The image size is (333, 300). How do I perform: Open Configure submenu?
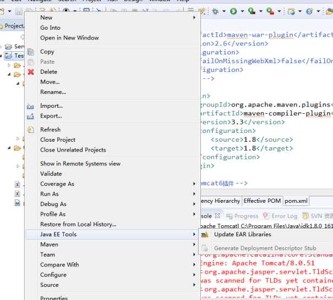click(53, 275)
